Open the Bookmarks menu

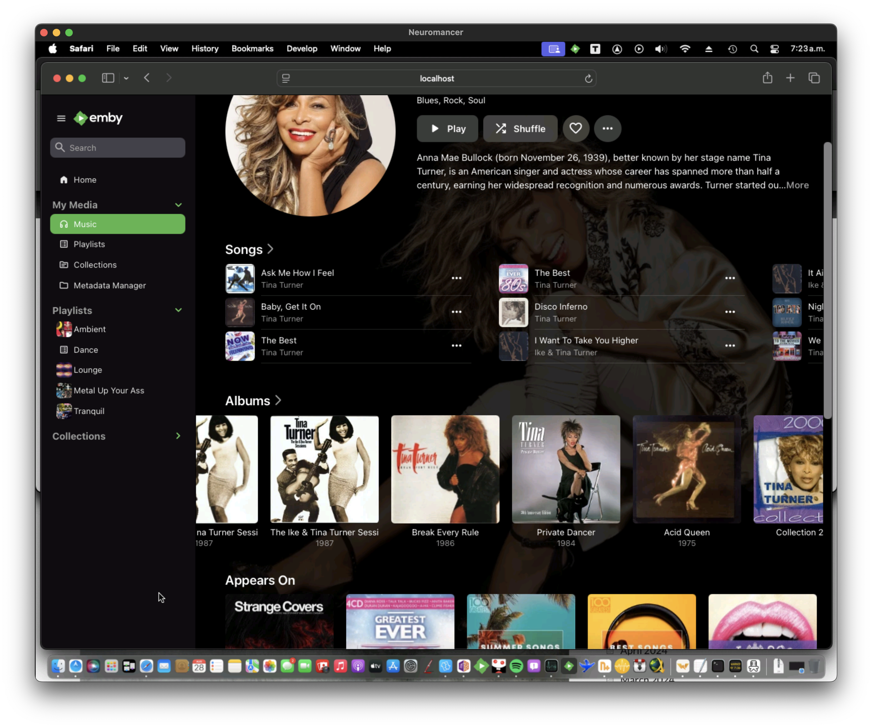[252, 49]
